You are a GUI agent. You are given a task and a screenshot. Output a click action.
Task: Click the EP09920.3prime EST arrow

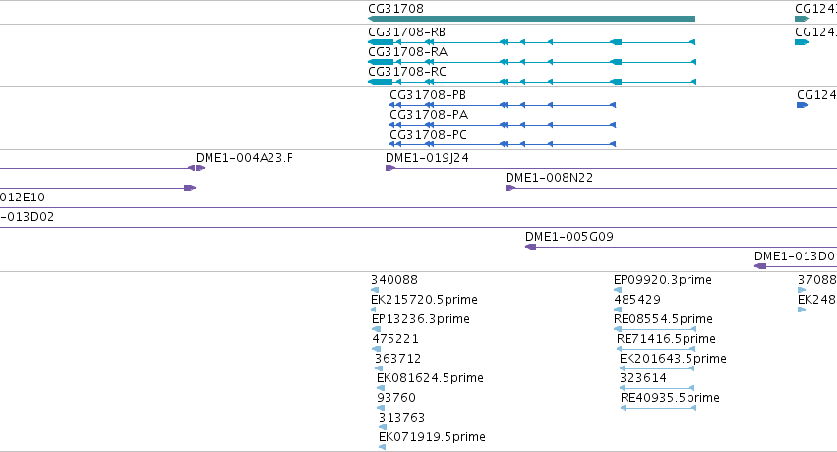click(x=618, y=290)
